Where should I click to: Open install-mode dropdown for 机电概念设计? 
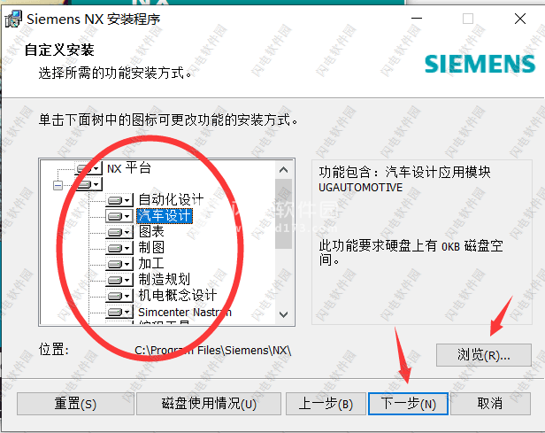(x=119, y=296)
